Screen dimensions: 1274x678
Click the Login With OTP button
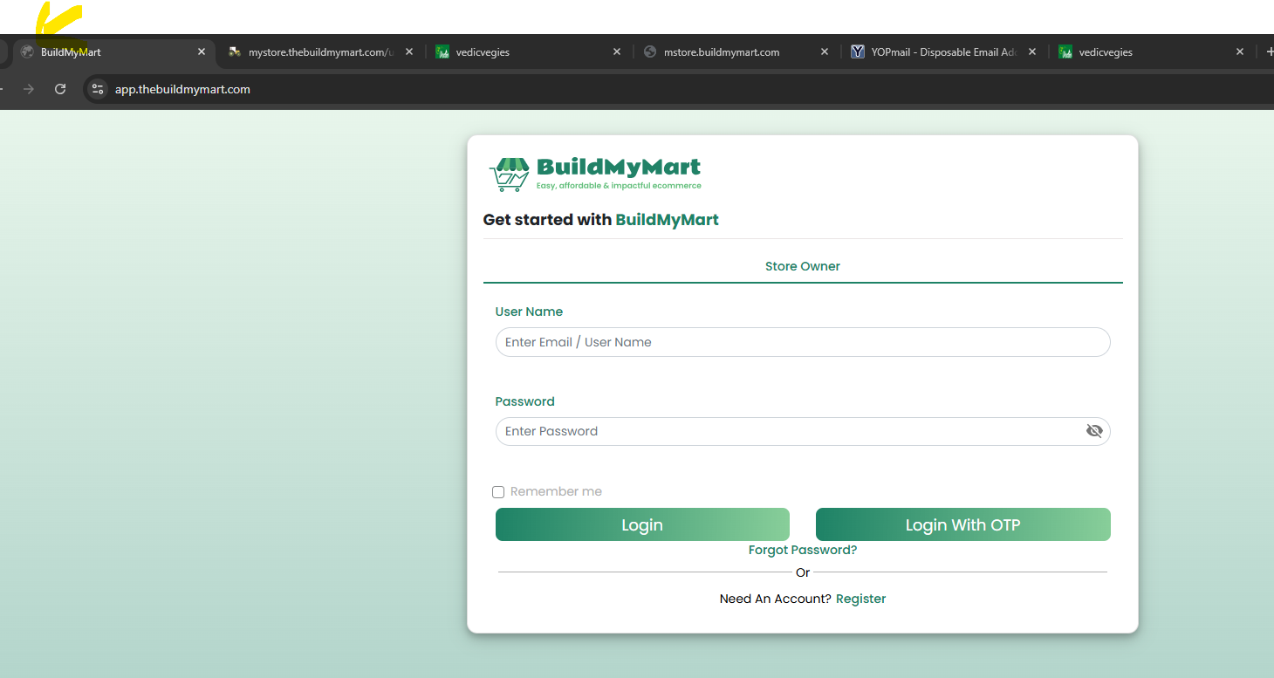[x=963, y=524]
